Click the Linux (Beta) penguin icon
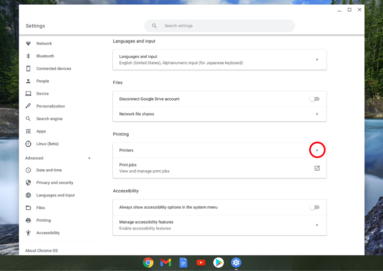 pyautogui.click(x=28, y=144)
